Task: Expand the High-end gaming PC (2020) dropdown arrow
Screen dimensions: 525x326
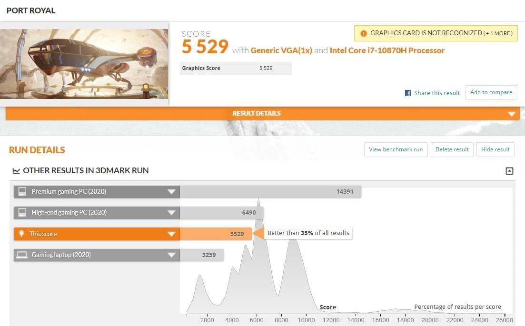Action: (171, 213)
